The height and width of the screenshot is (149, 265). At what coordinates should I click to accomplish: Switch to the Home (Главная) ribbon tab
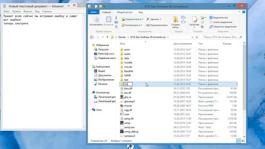tap(106, 12)
